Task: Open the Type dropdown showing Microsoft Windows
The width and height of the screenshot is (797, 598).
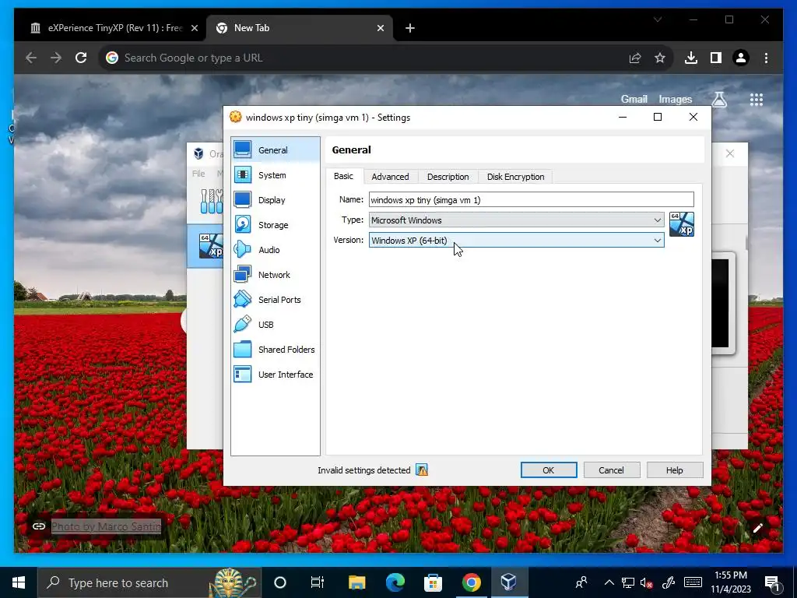Action: point(517,220)
